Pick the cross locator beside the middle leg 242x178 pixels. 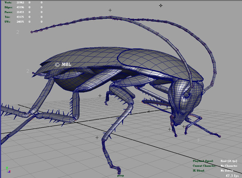click(x=100, y=96)
